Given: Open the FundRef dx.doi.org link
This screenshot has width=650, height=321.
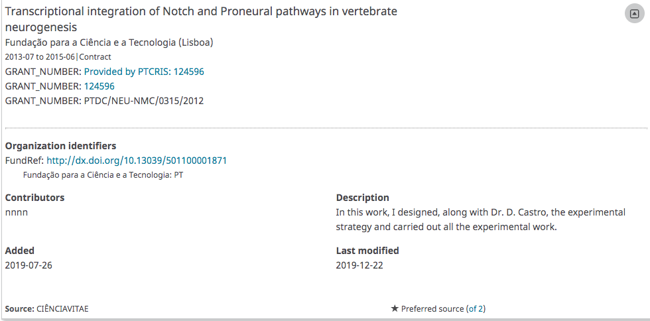Looking at the screenshot, I should (137, 160).
